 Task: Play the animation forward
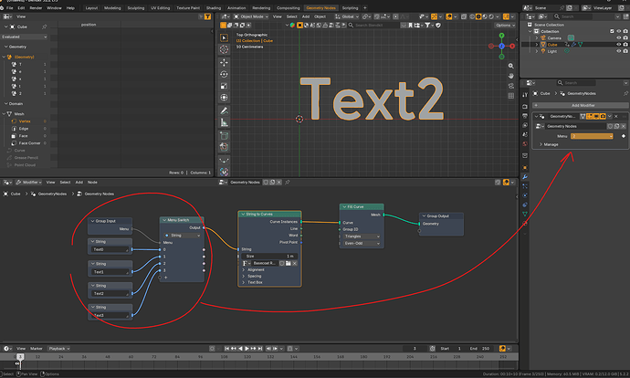pyautogui.click(x=247, y=349)
